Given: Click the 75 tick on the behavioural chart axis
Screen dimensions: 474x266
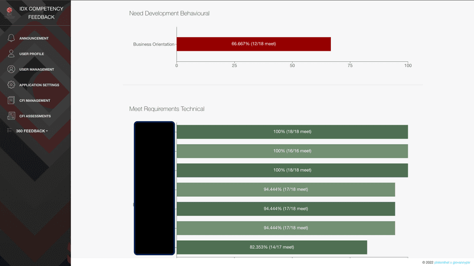Looking at the screenshot, I should (x=350, y=66).
